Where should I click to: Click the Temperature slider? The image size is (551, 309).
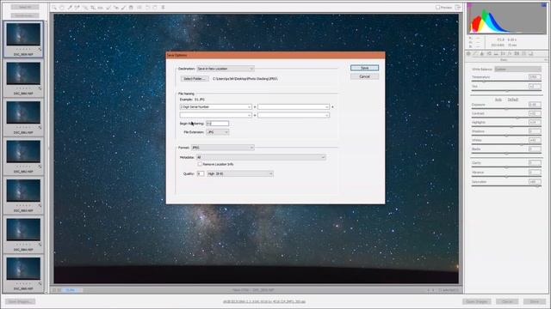coord(506,81)
